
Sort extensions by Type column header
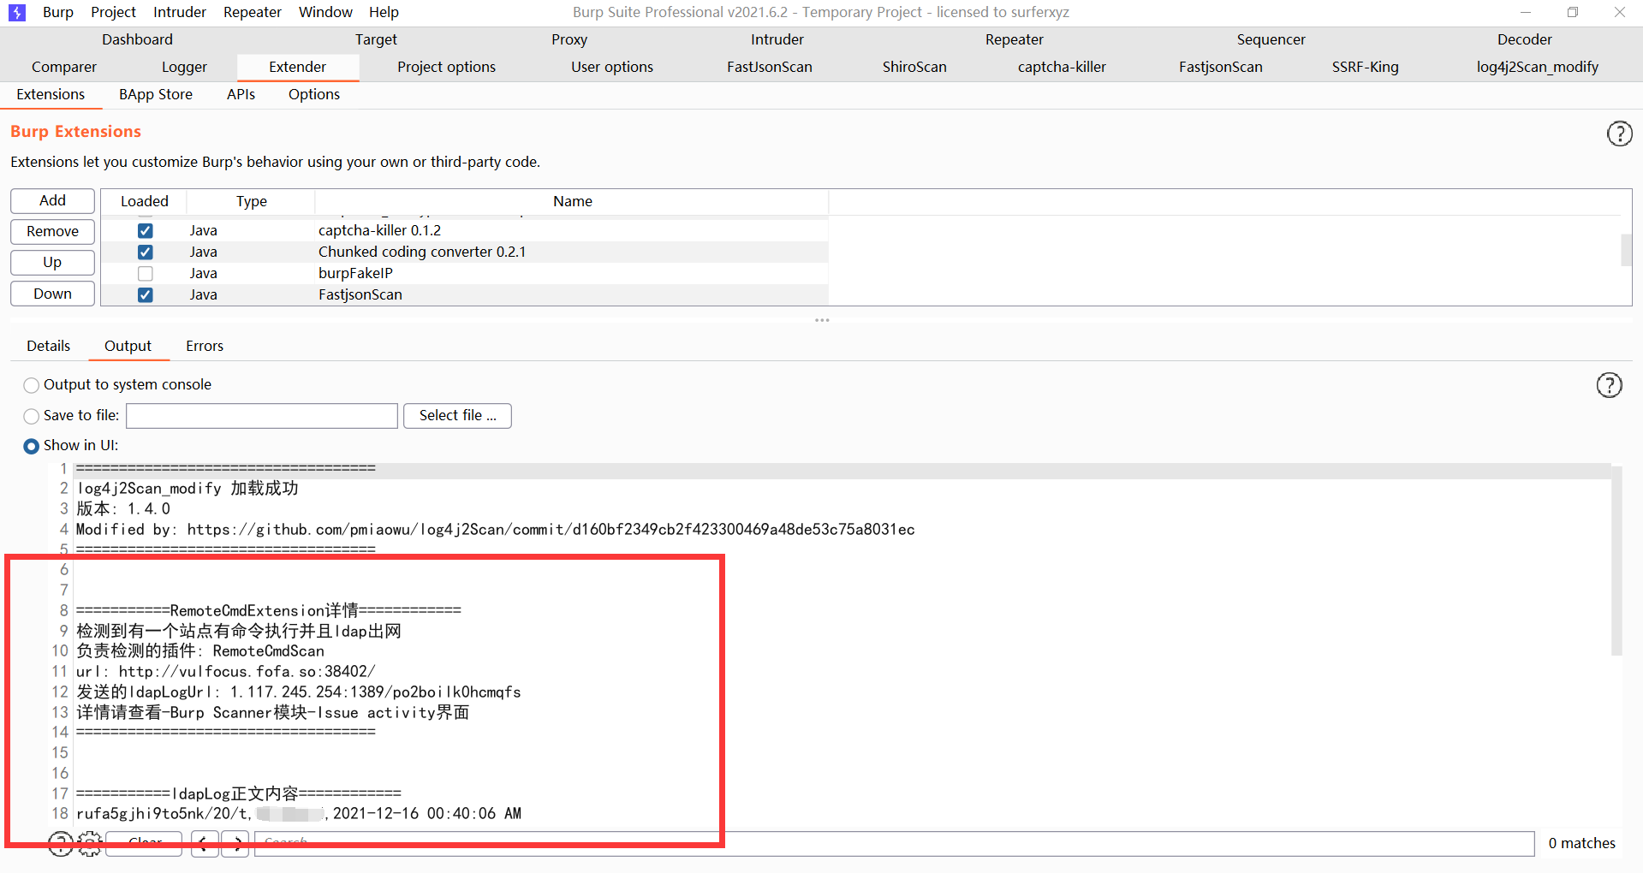252,201
